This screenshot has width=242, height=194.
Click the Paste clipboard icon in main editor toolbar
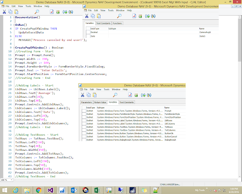[16, 12]
